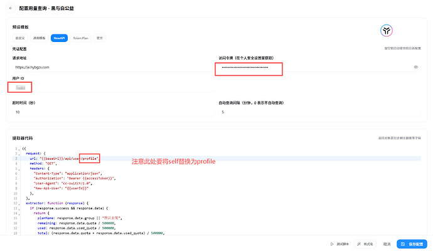
Task: Click the 保存配置 save button
Action: [x=412, y=244]
